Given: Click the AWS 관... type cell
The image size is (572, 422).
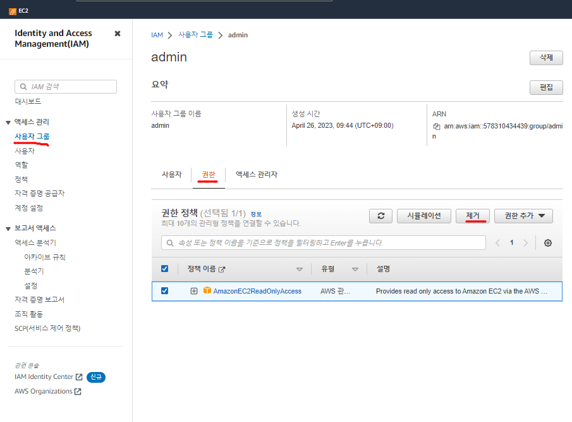Looking at the screenshot, I should [x=335, y=291].
